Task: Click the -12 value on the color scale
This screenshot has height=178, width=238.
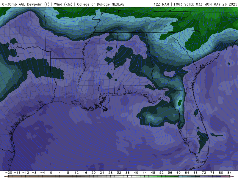Action: [x=26, y=173]
